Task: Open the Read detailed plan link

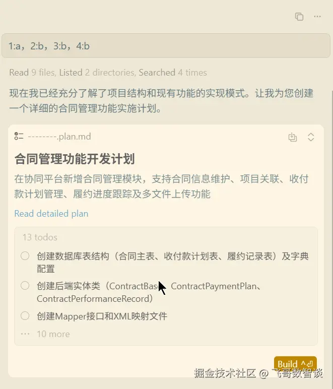Action: (x=51, y=214)
